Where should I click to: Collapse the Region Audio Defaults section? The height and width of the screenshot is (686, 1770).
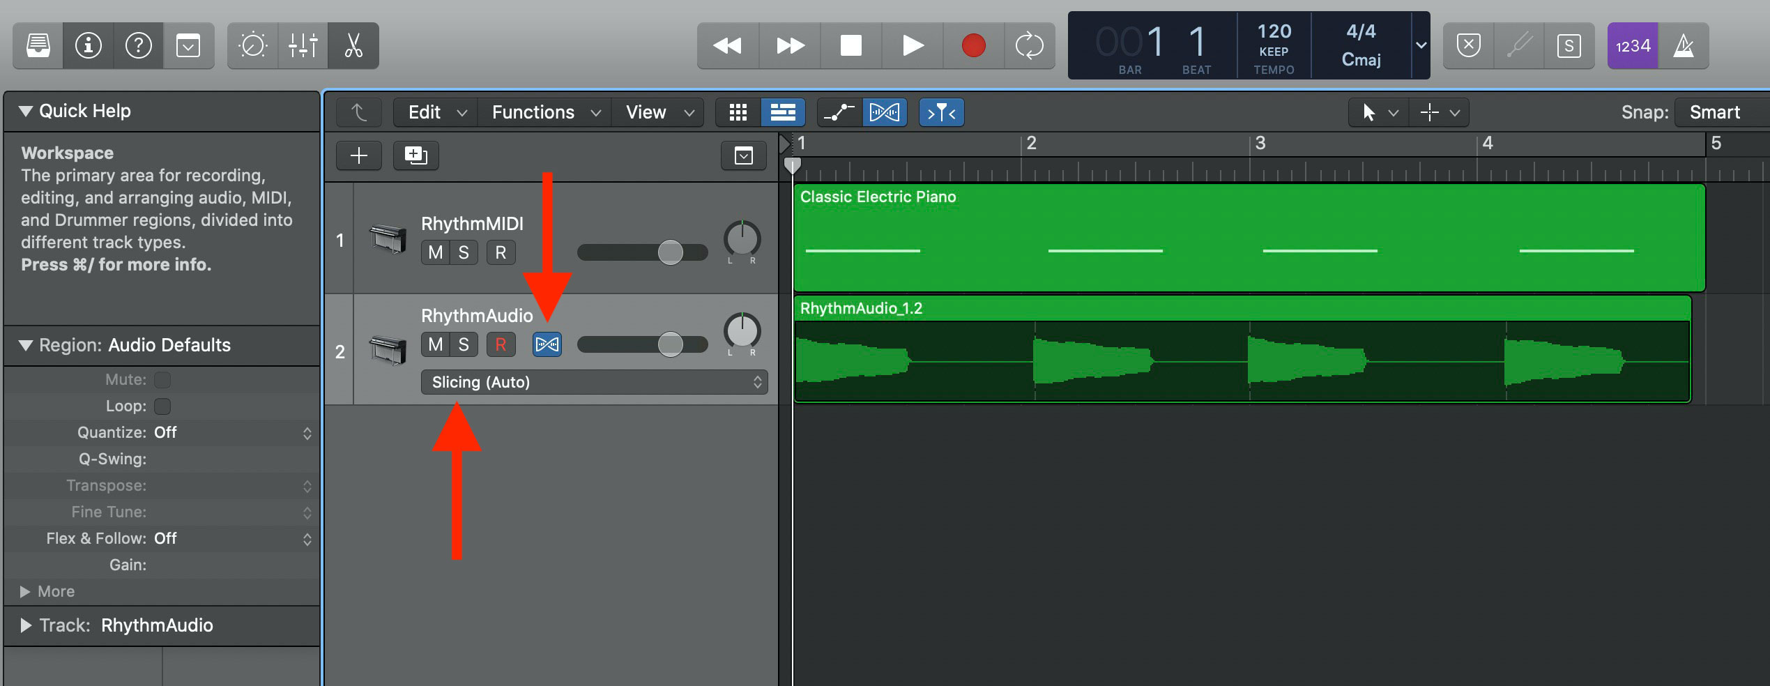pos(26,345)
